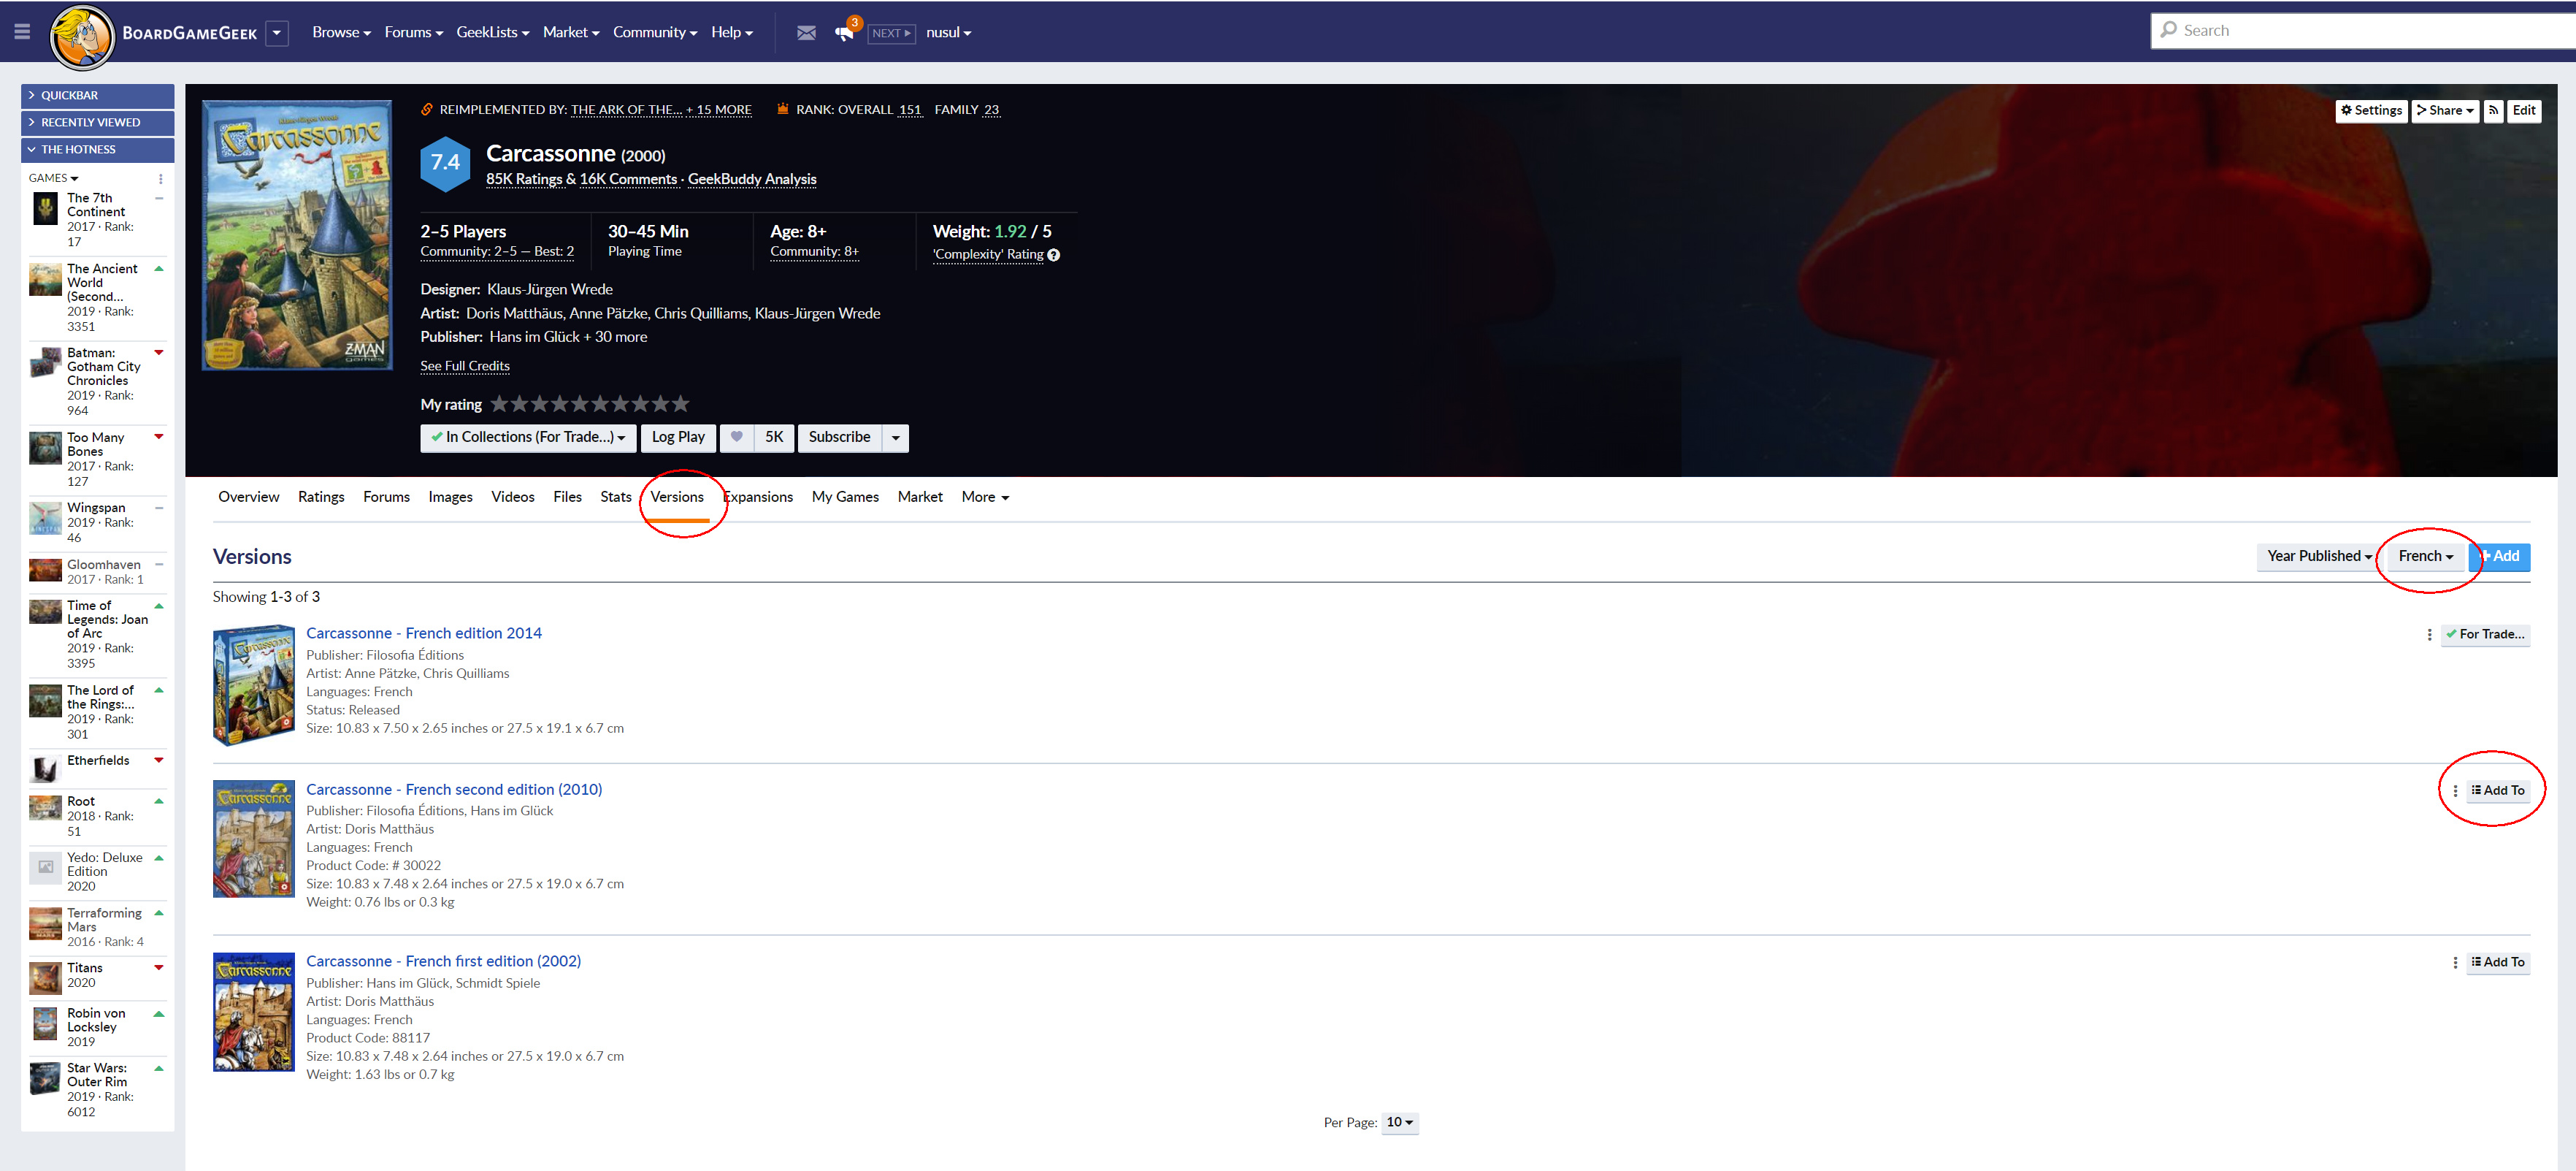
Task: Open The Ancient World hotness entry
Action: tap(102, 282)
